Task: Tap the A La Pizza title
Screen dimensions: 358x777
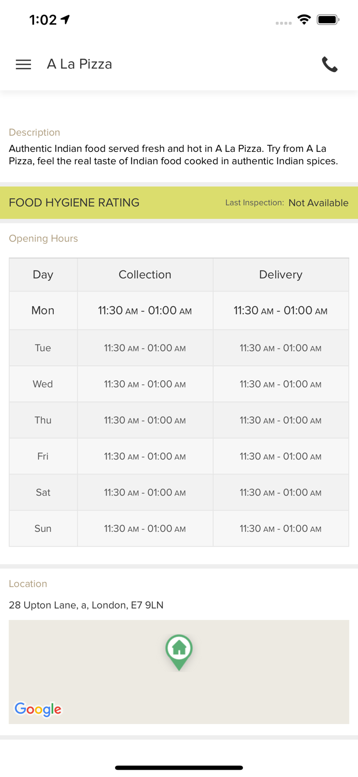Action: (80, 64)
